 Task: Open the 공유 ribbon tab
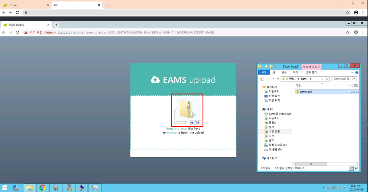tap(284, 72)
